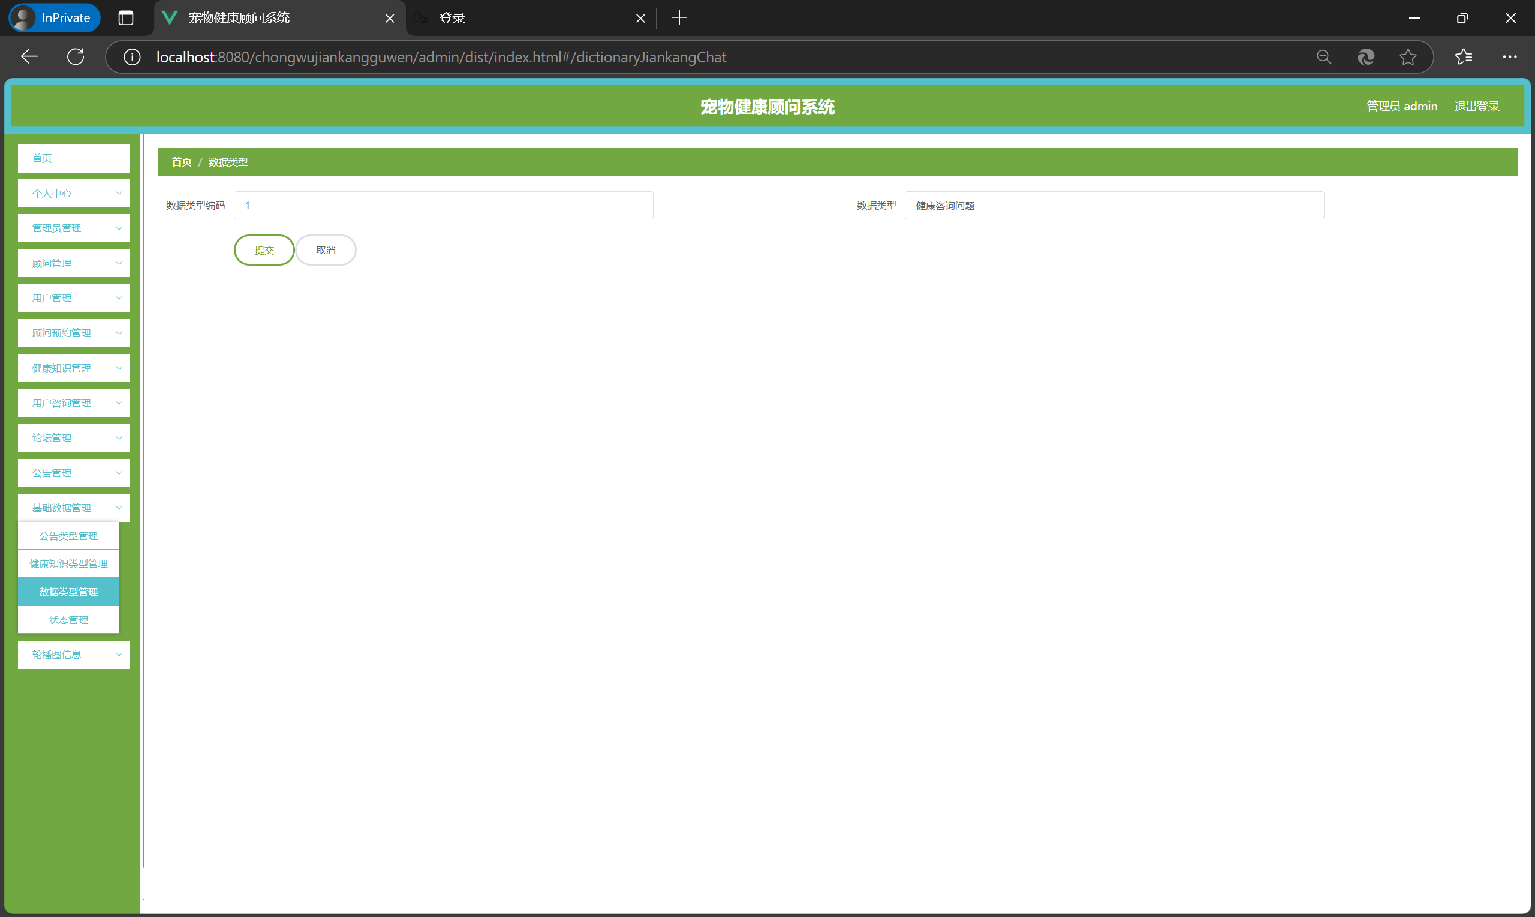The height and width of the screenshot is (917, 1535).
Task: Click the 提交 submit button
Action: pos(264,251)
